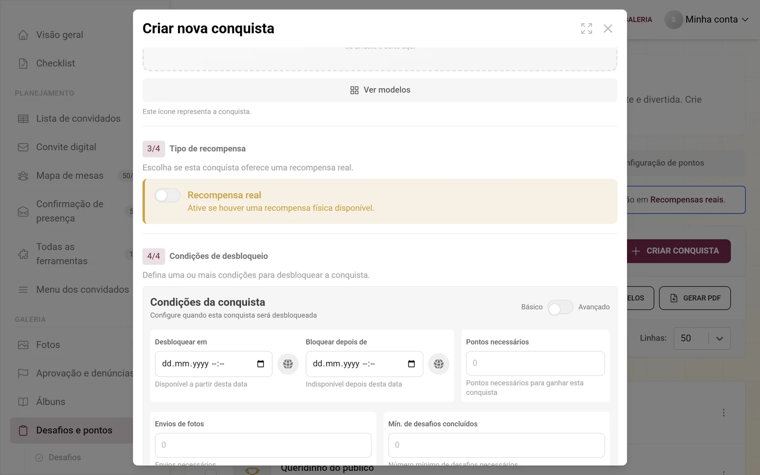The width and height of the screenshot is (760, 475).
Task: Open the three-dot menu of first background row
Action: coord(724,413)
